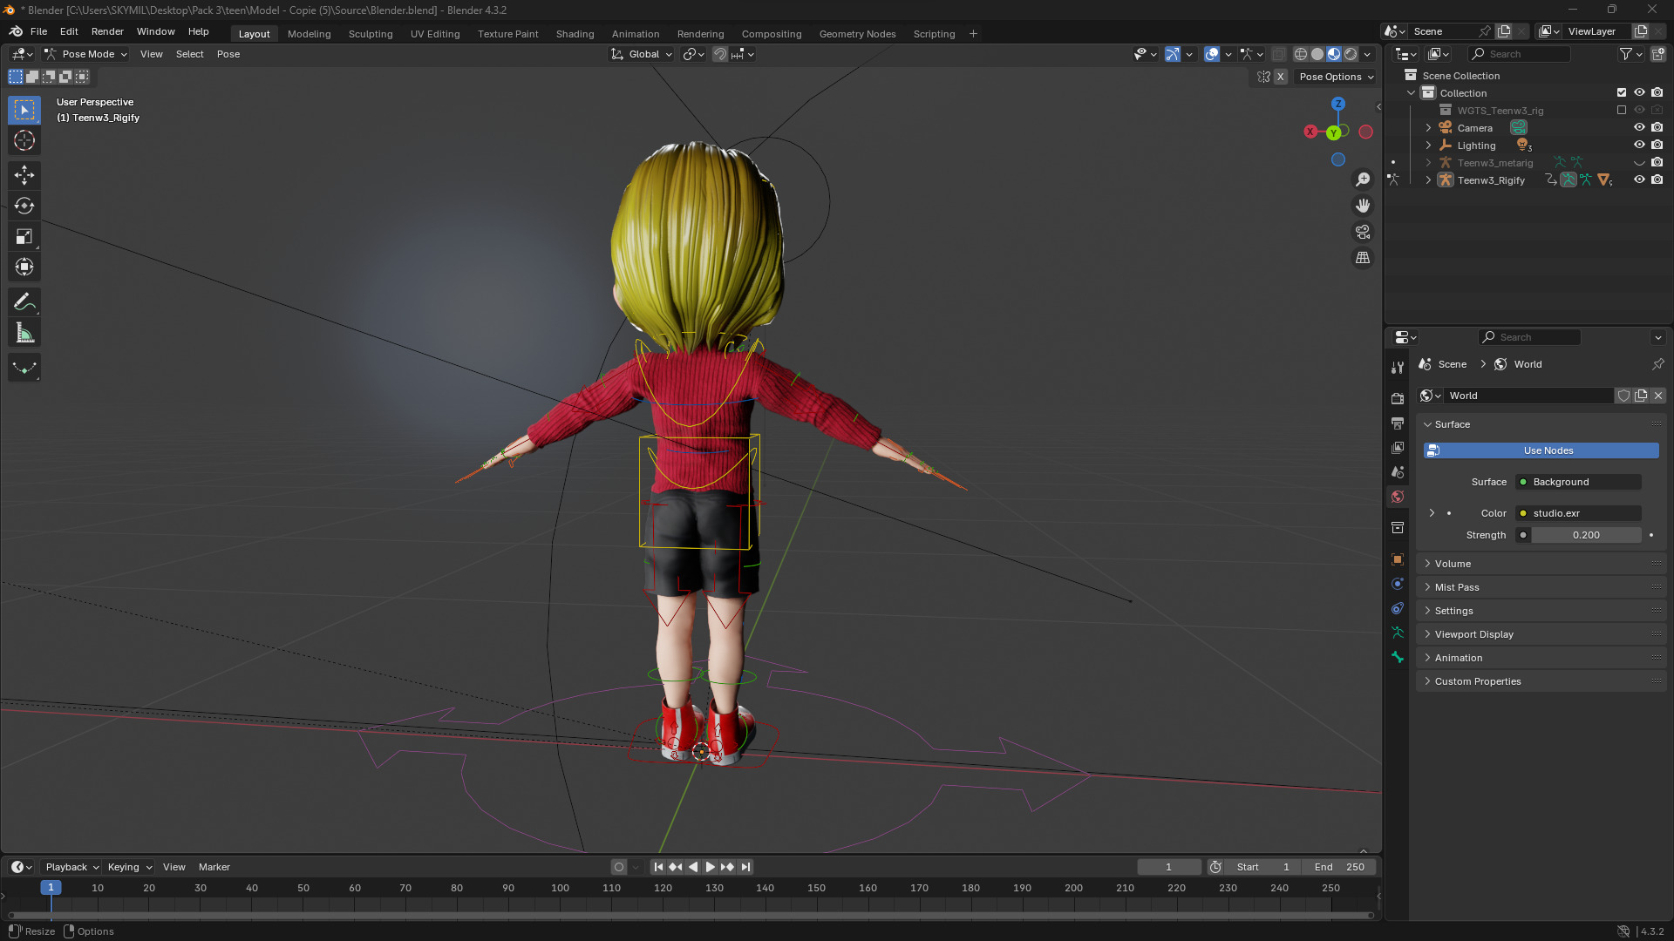Open the Pose Options dropdown
This screenshot has width=1674, height=941.
(x=1336, y=77)
